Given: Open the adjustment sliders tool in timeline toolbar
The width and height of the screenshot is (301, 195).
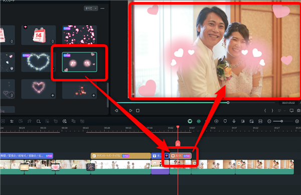Looking at the screenshot, I should click(x=12, y=121).
